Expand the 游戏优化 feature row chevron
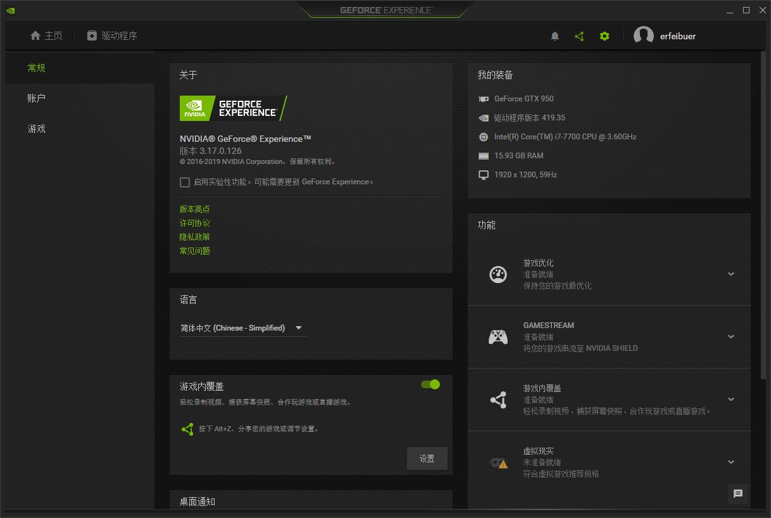 731,274
